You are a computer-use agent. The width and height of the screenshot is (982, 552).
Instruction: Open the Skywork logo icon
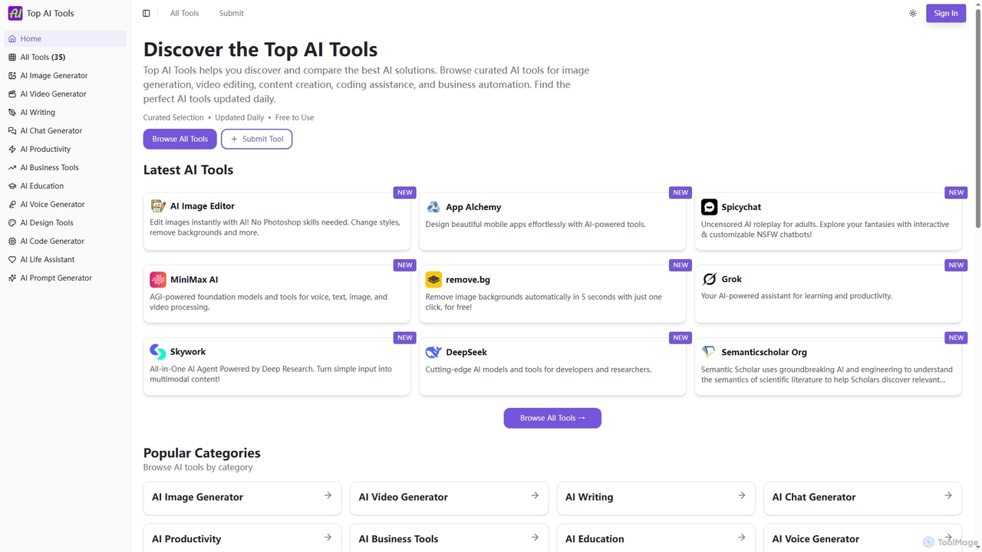point(158,352)
